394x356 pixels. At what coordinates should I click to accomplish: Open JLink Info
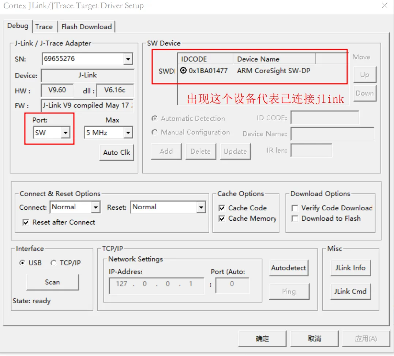click(x=350, y=268)
